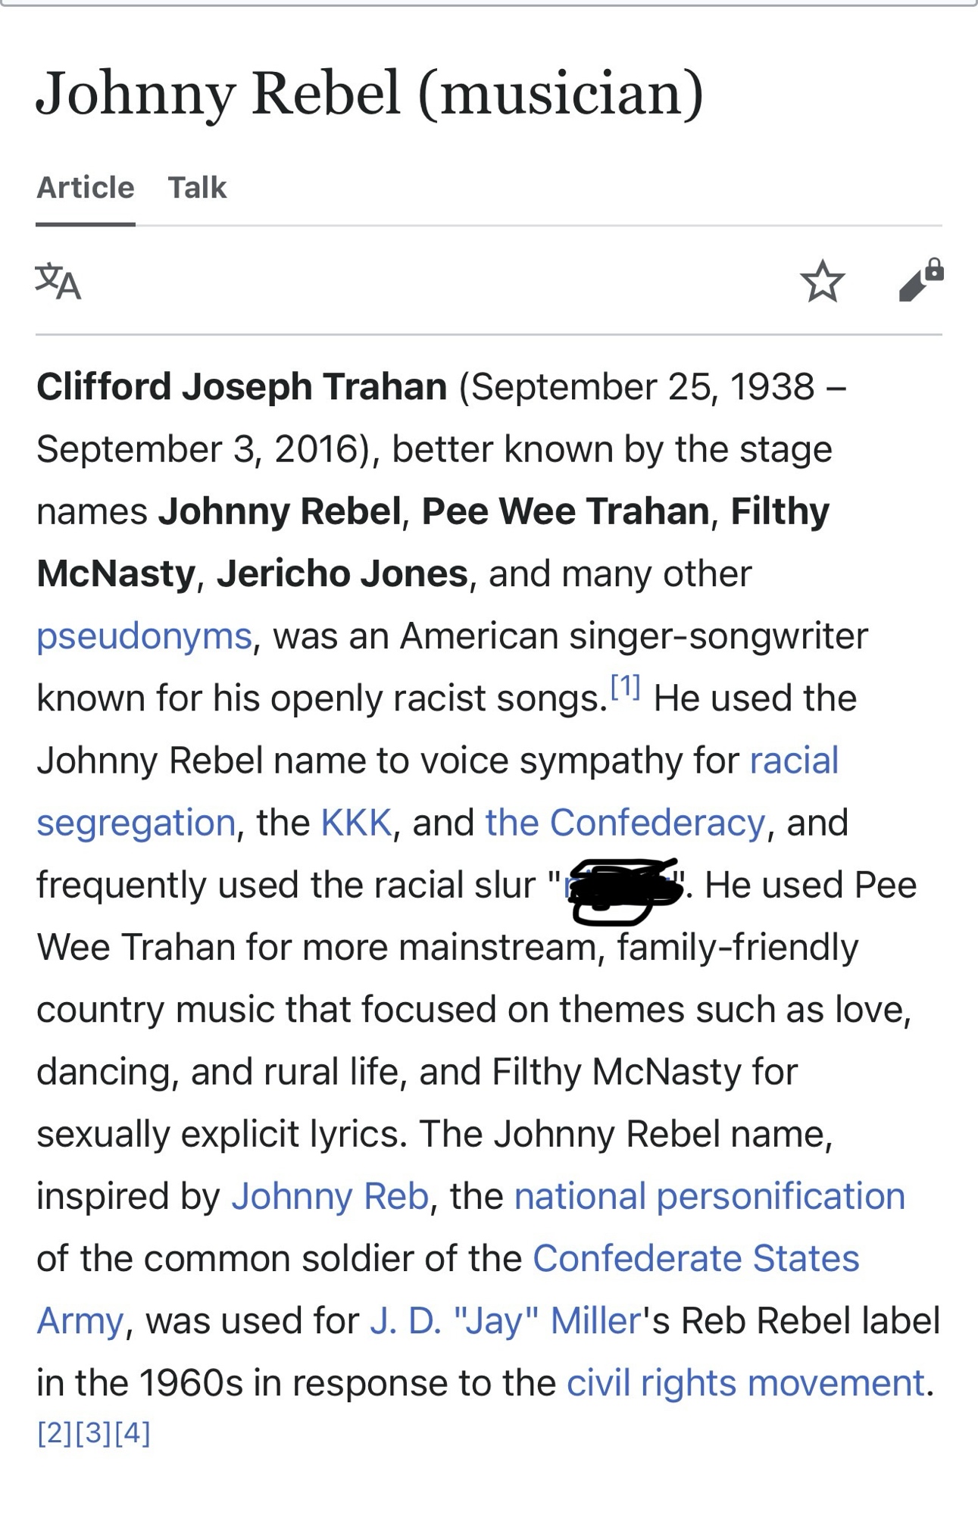Click the bold name Clifford Joseph Trahan
Viewport: 978px width, 1515px height.
[x=242, y=386]
